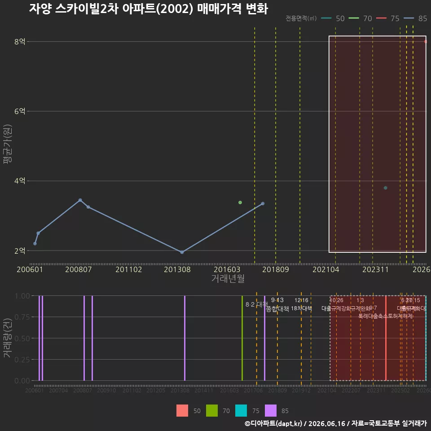Click the '거래년월' x-axis title
The width and height of the screenshot is (431, 431).
click(228, 278)
